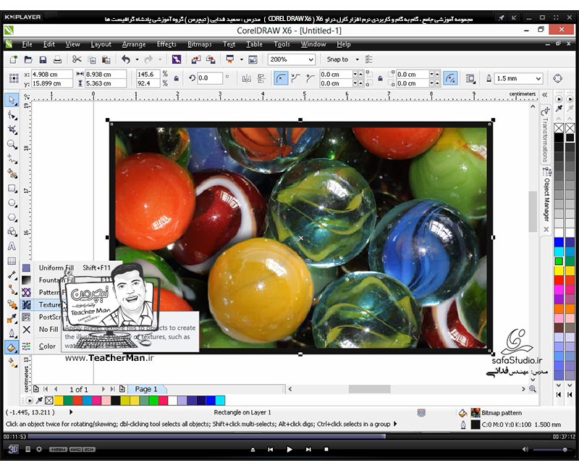Toggle the relative corner scaling button
This screenshot has height=471, width=579.
point(450,78)
